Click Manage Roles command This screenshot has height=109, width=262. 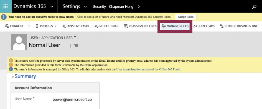[175, 26]
